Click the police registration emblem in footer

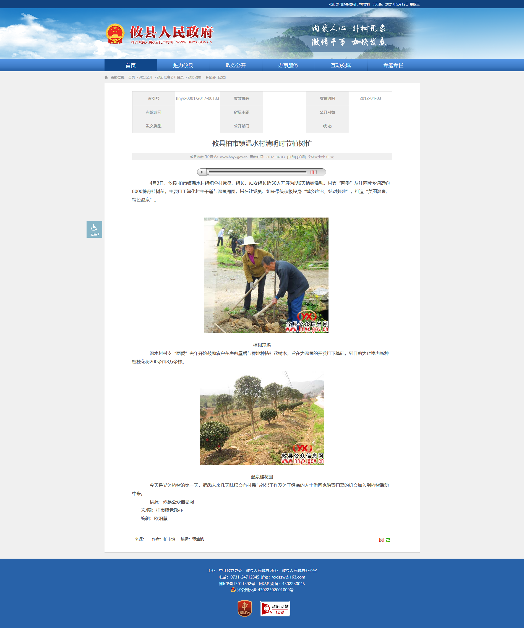pos(233,589)
